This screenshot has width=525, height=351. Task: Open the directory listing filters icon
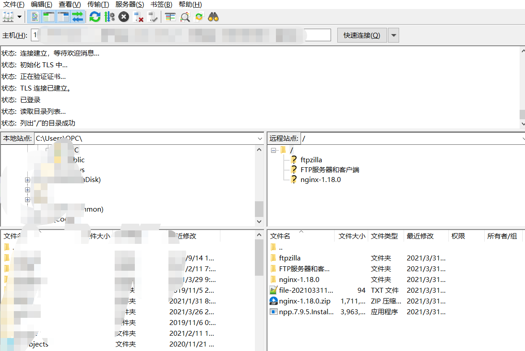tap(170, 17)
